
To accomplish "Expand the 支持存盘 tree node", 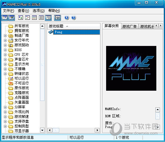I will (x=5, y=121).
